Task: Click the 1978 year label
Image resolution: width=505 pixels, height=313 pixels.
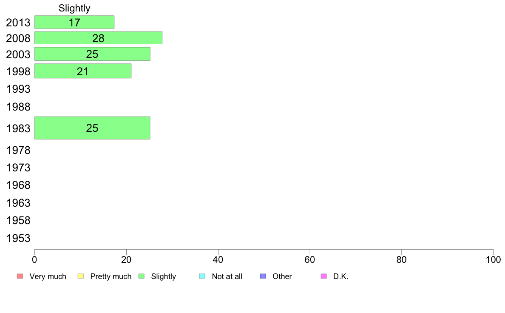Action: tap(18, 150)
